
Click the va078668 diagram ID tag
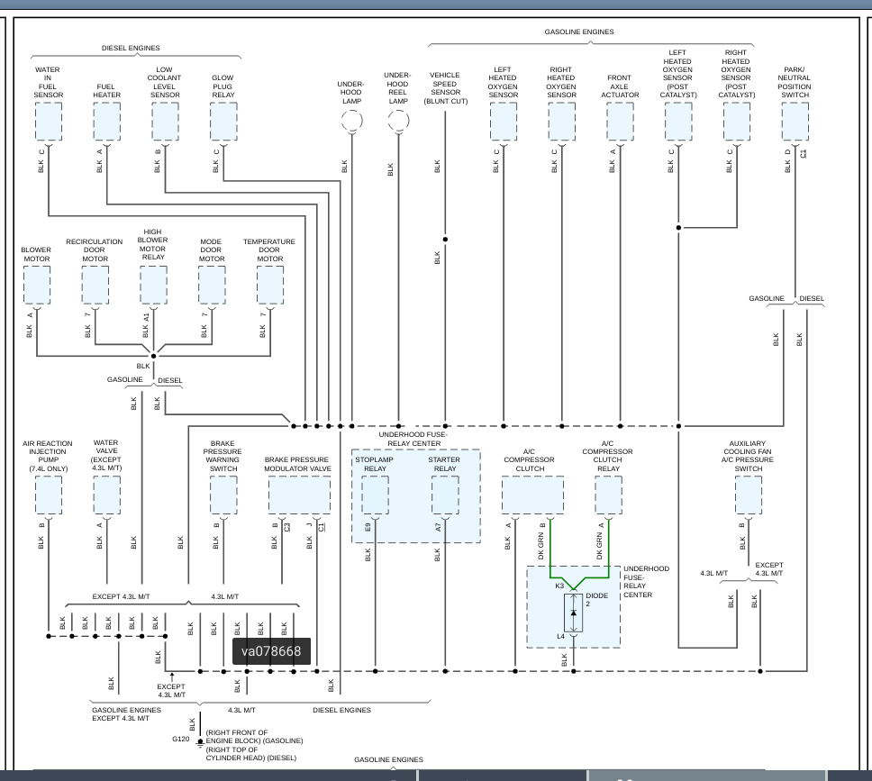coord(271,651)
